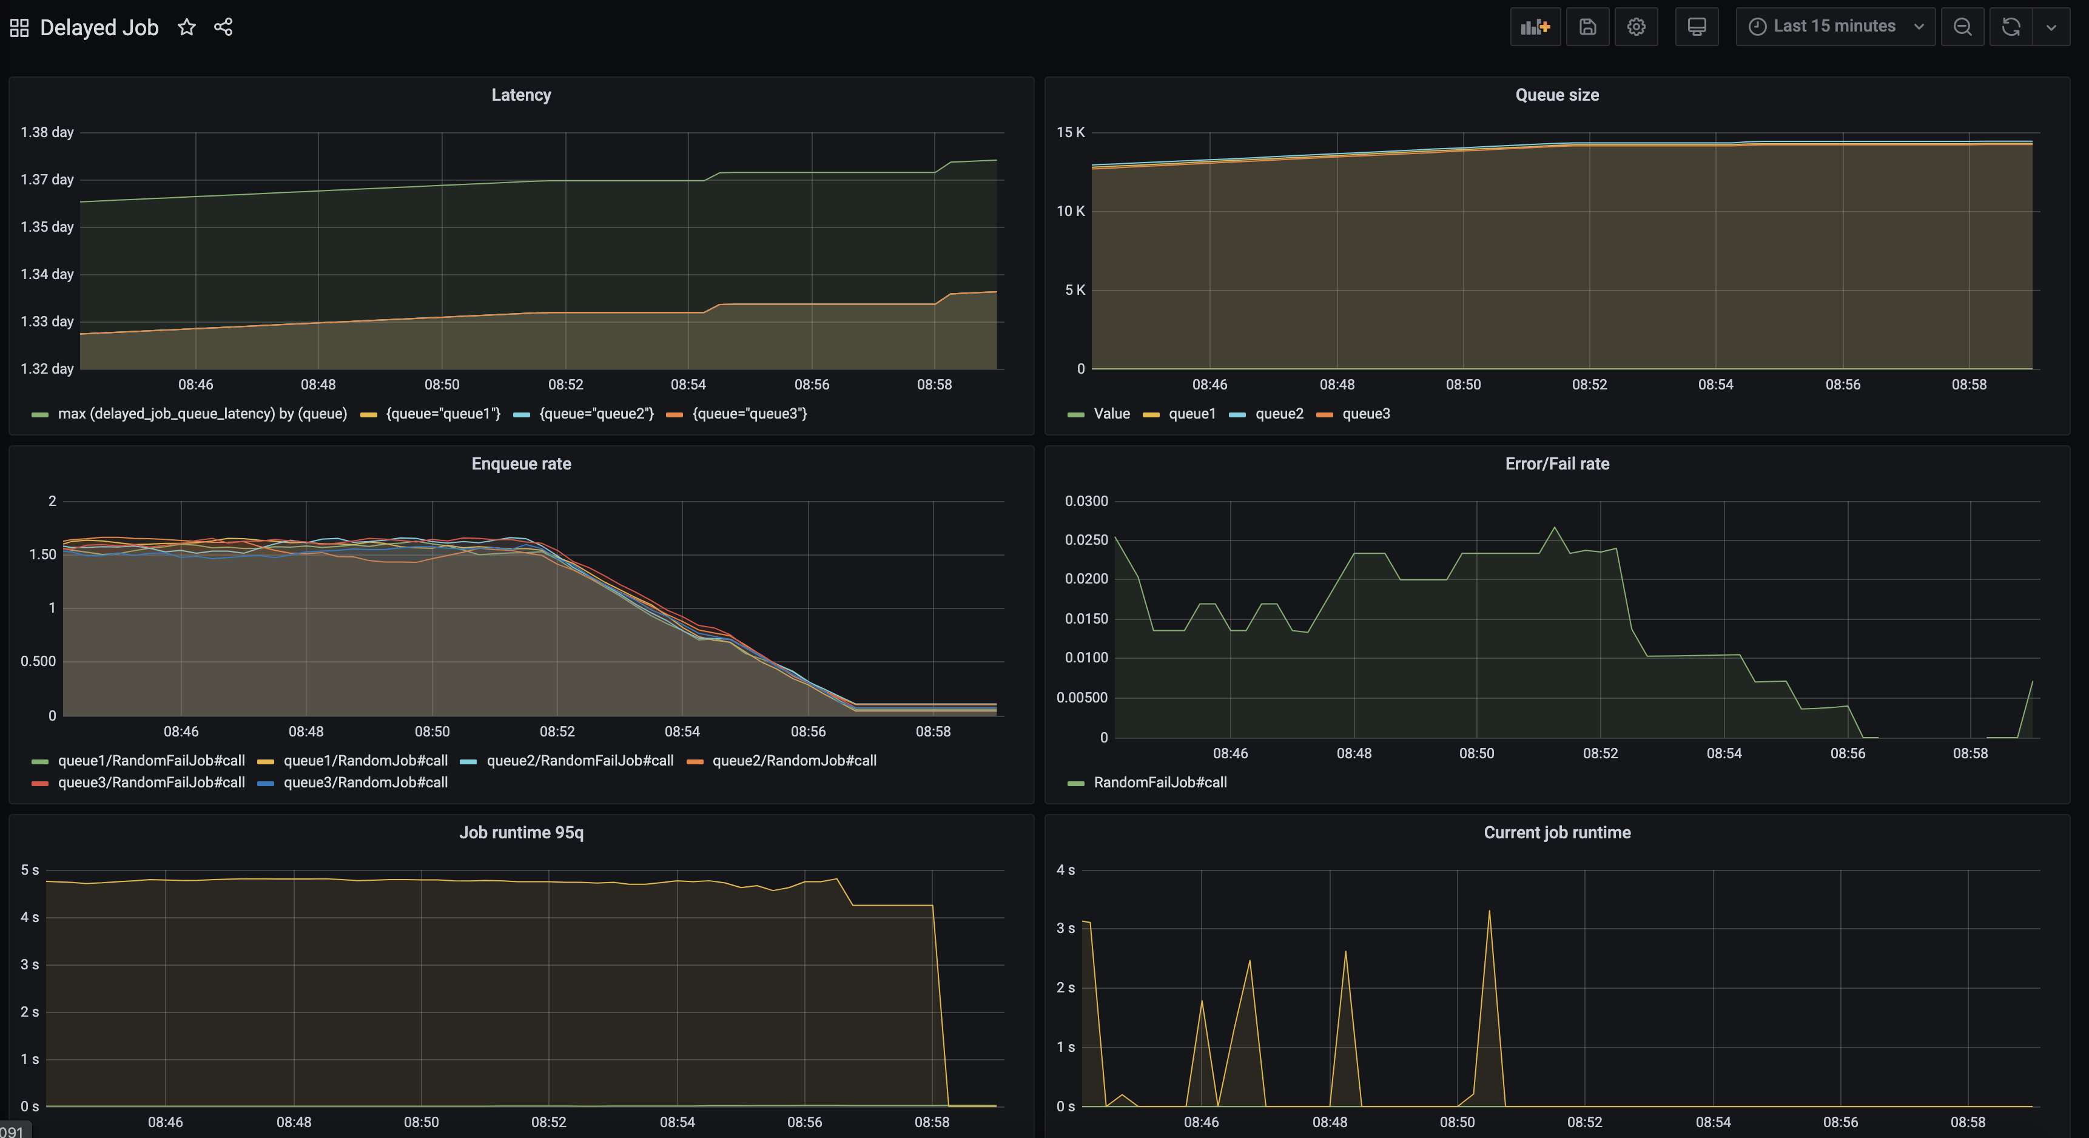Click the queue3 legend color swatch

click(1324, 414)
